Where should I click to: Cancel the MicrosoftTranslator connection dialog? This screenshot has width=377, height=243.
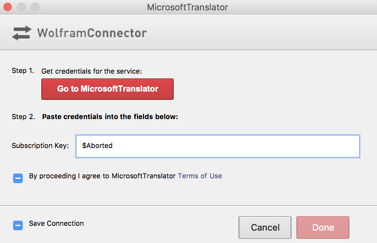click(265, 228)
